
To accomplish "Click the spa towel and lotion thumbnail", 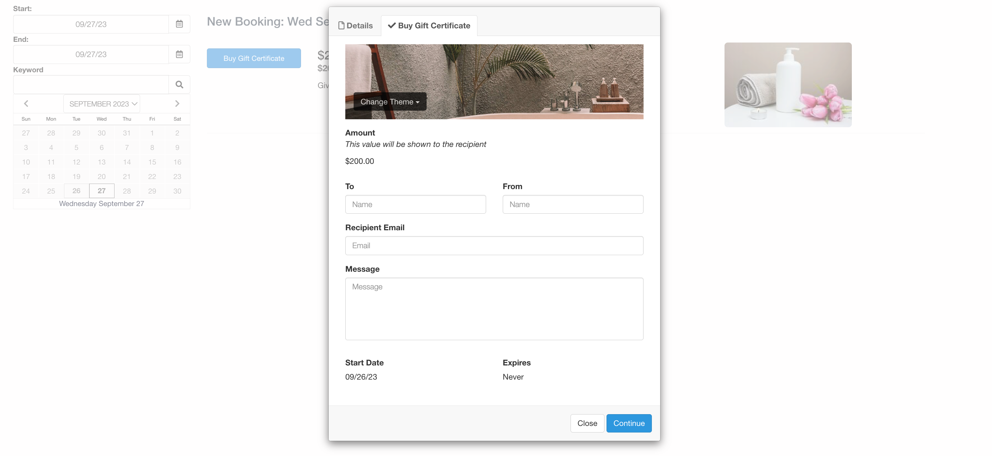I will [x=787, y=85].
